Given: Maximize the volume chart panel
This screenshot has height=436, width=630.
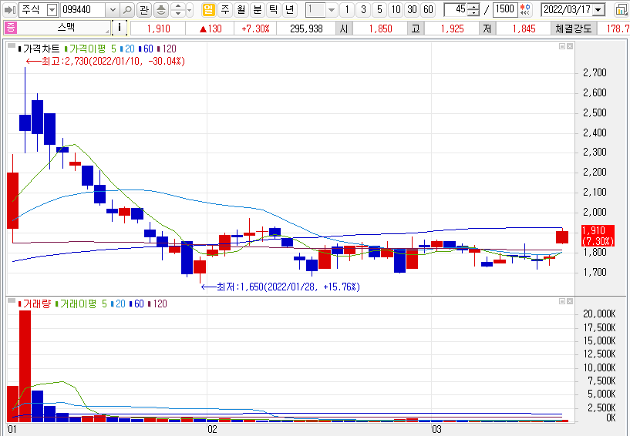Looking at the screenshot, I should coord(562,301).
